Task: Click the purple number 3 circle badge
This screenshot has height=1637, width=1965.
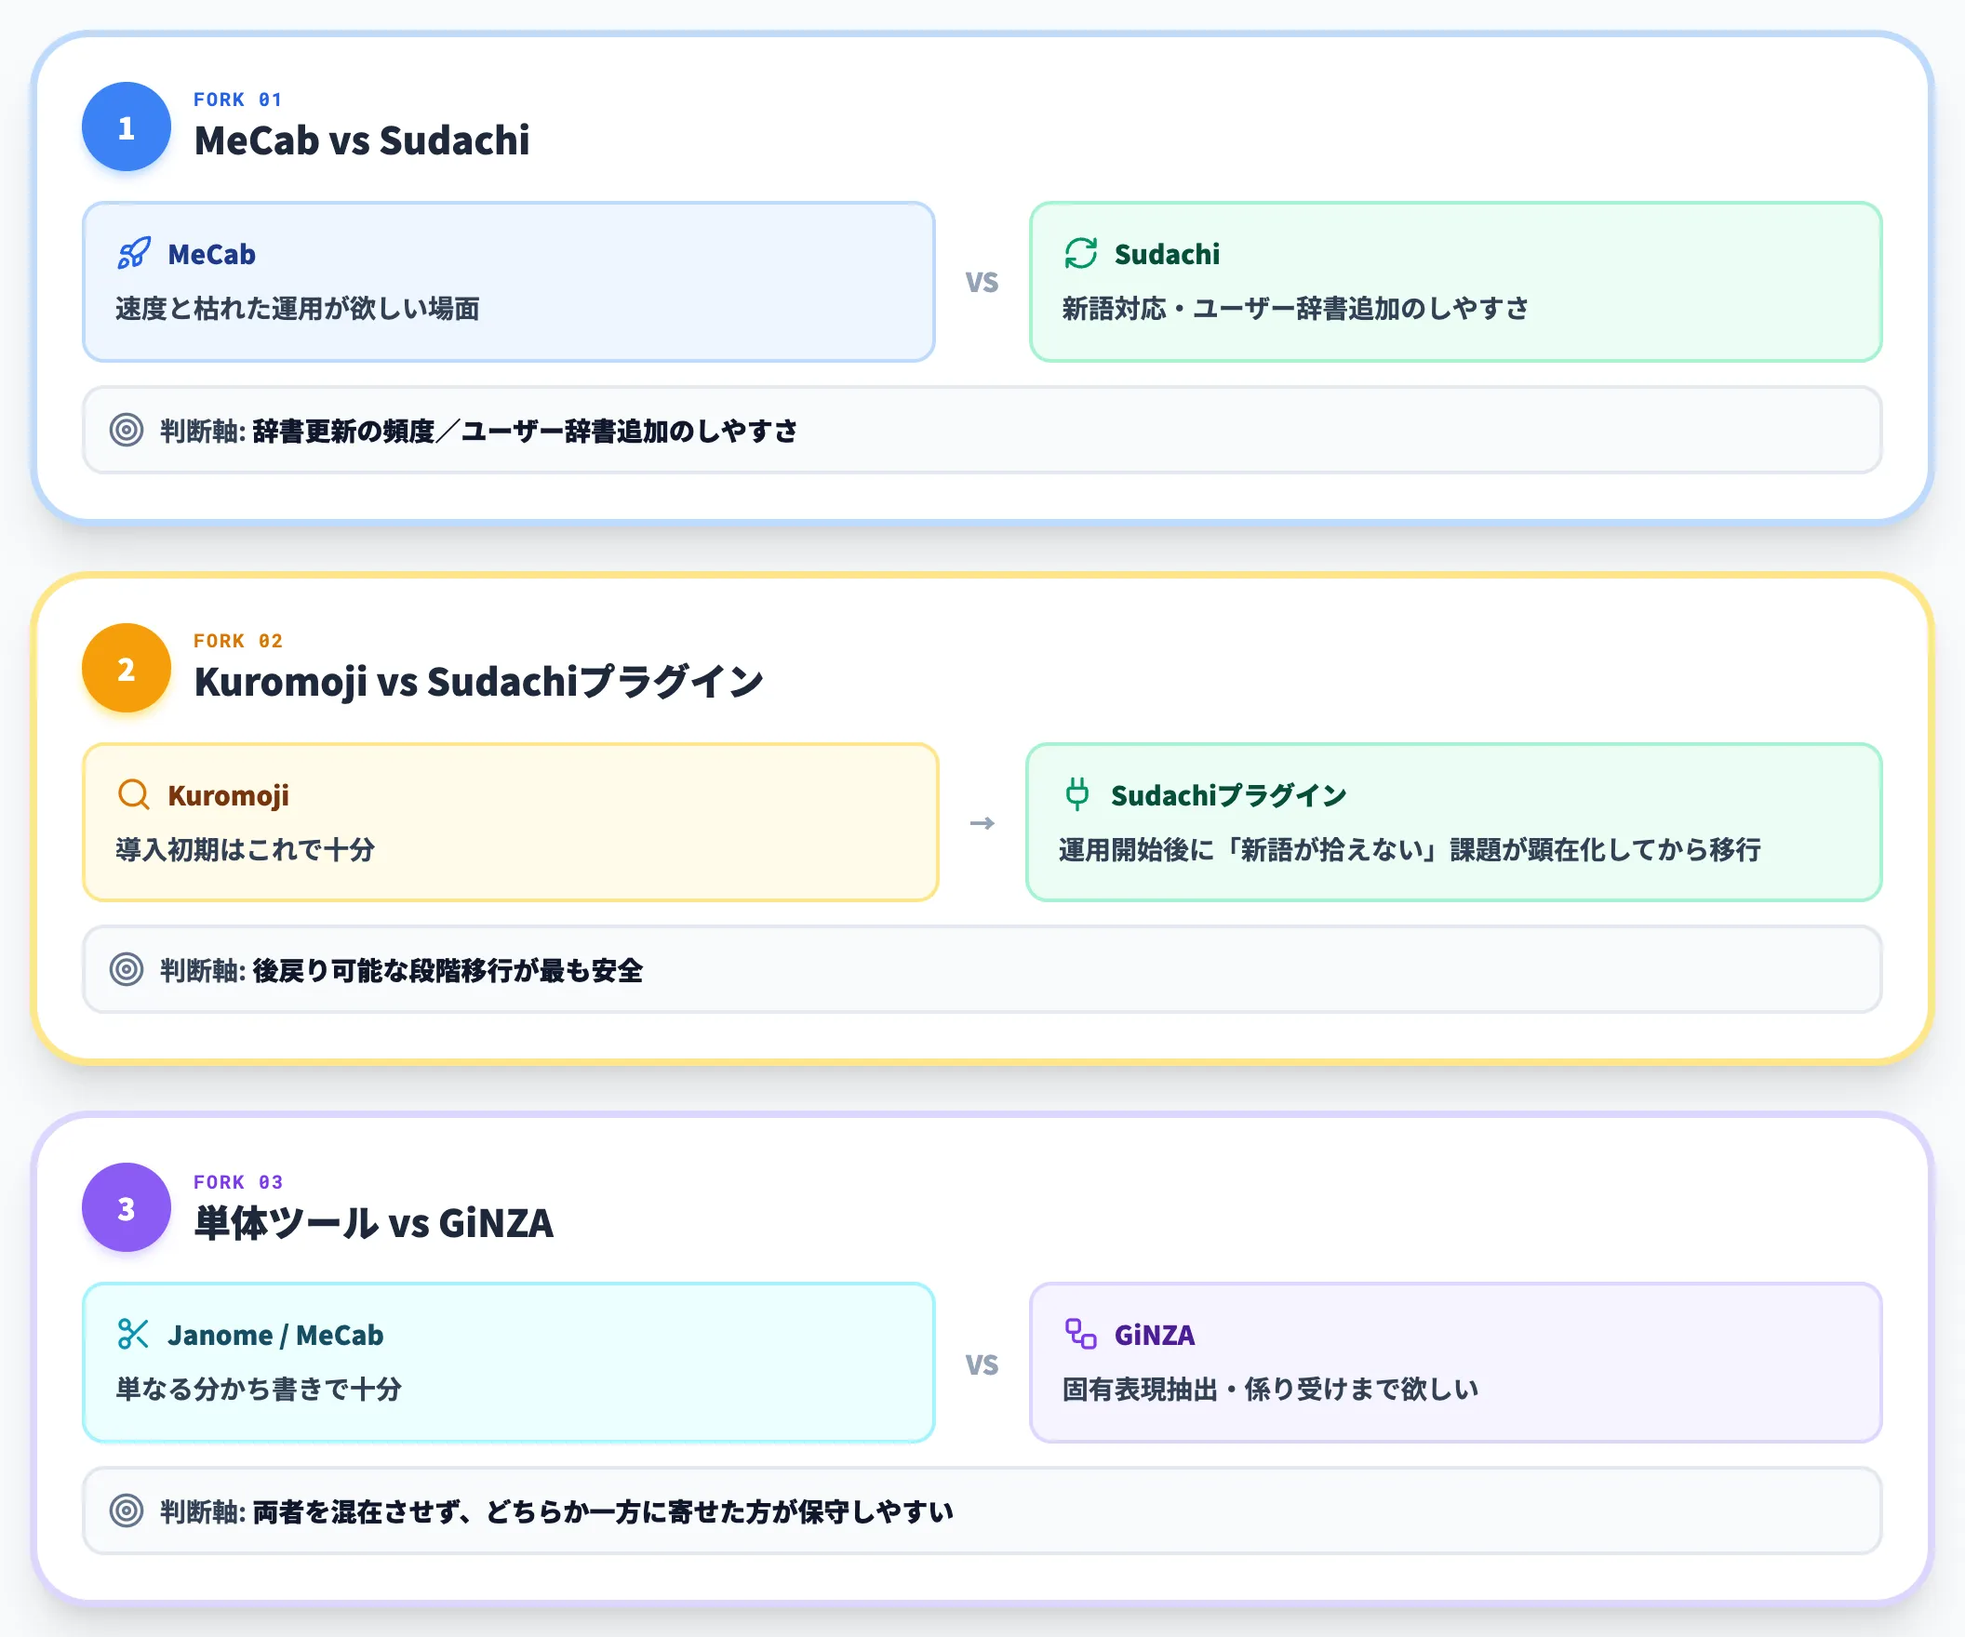Action: click(x=127, y=1207)
